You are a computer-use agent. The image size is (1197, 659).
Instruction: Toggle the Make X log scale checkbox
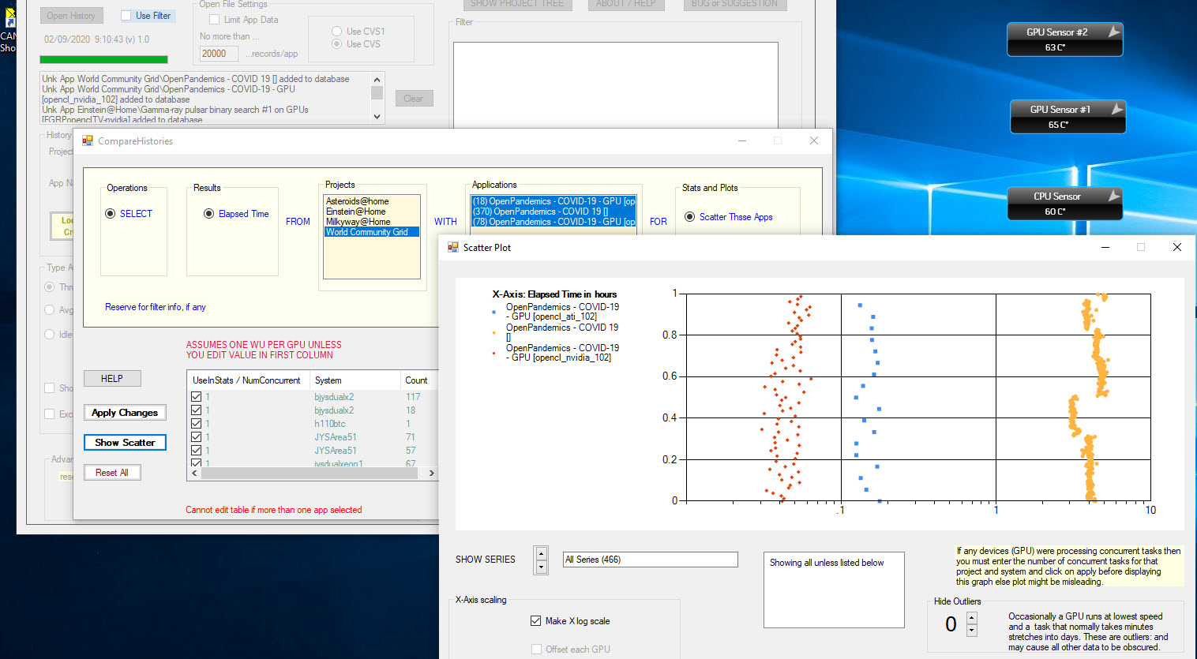click(x=536, y=621)
